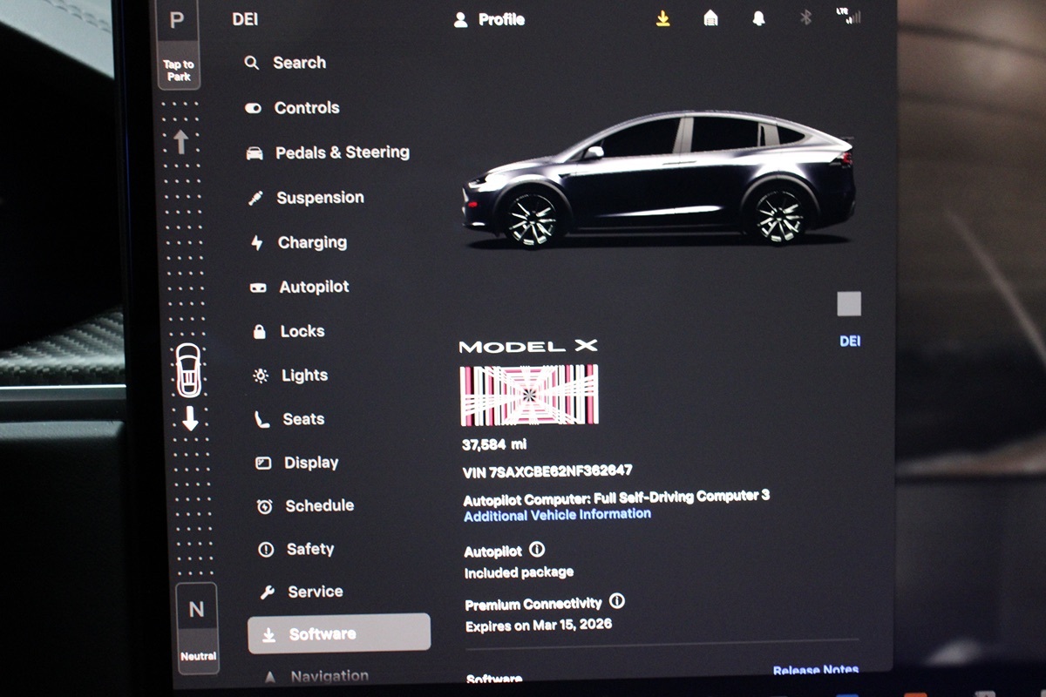Tap the Controls toggle-shaped icon

254,108
